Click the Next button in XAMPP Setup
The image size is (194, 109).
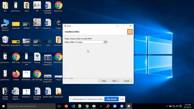tap(115, 81)
